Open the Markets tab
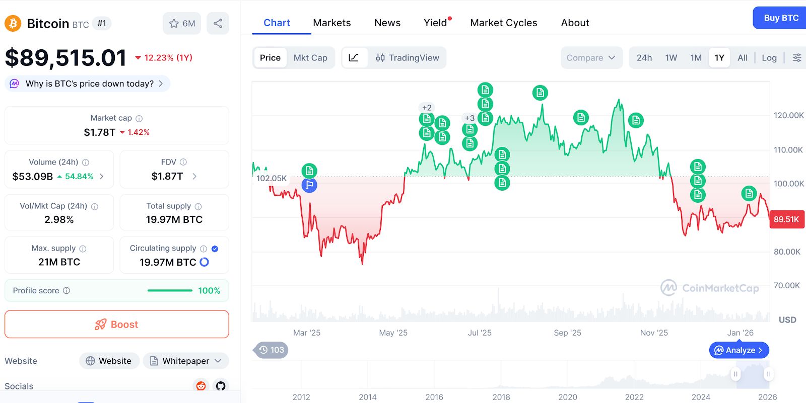Screen dimensions: 806x403 [x=332, y=23]
